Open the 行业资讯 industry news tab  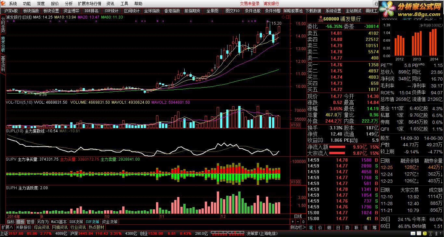tap(78, 227)
